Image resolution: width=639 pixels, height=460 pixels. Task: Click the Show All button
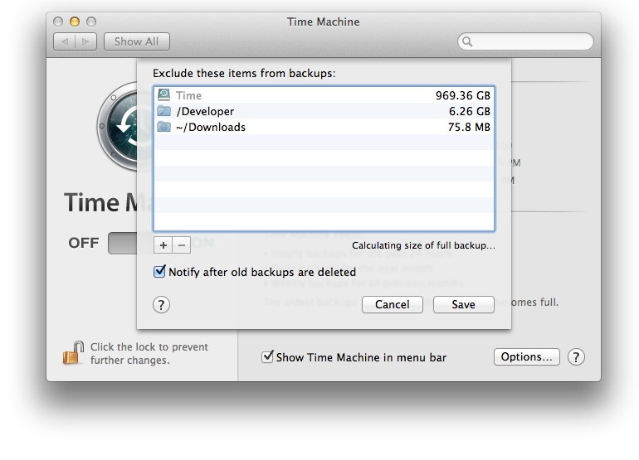(137, 41)
